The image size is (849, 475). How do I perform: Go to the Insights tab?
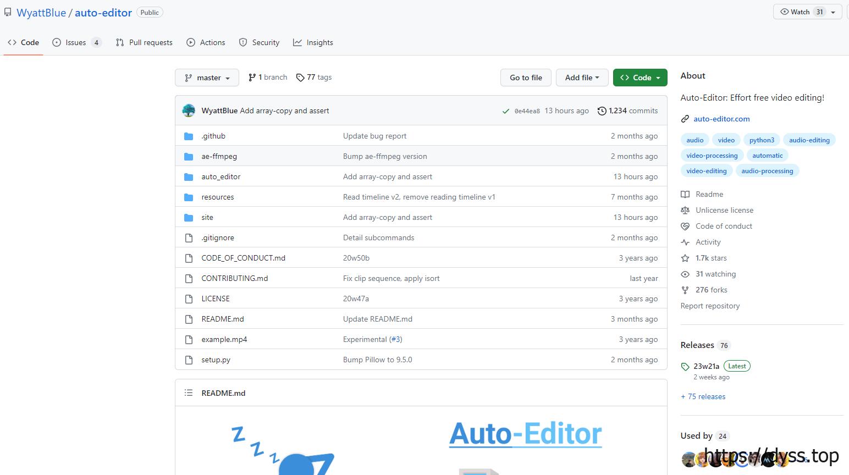(x=313, y=42)
